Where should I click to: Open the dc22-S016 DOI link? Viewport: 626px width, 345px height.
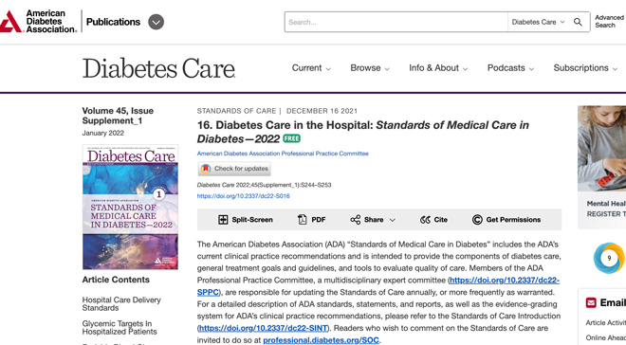point(243,196)
